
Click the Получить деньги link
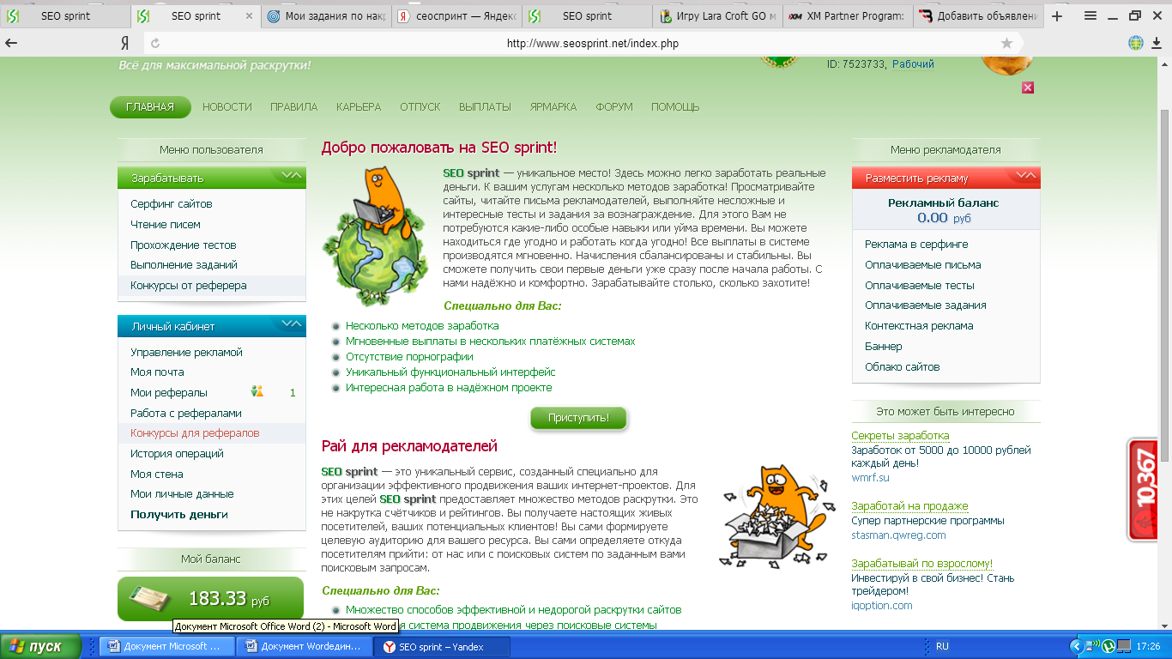point(179,515)
